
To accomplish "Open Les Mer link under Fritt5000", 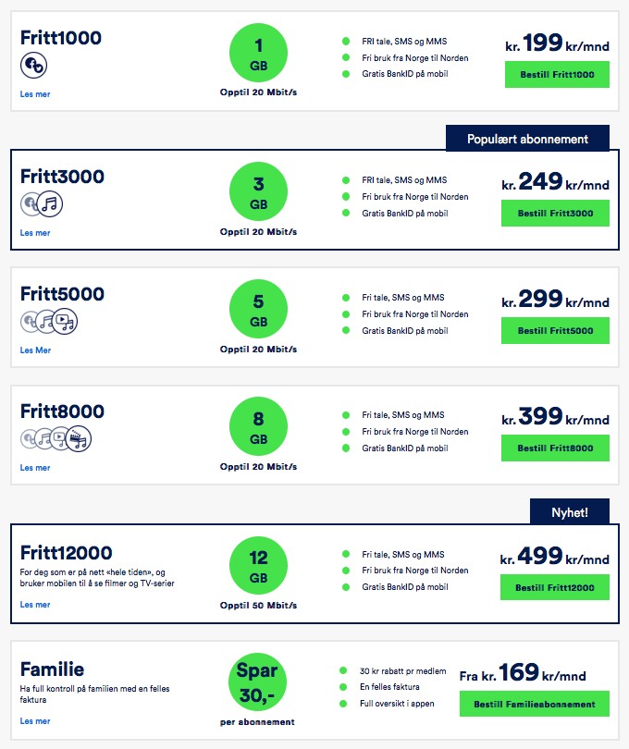I will tap(35, 350).
